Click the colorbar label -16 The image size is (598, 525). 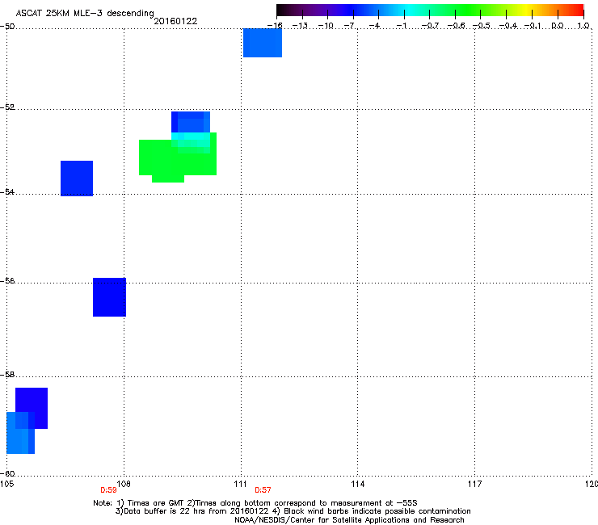pyautogui.click(x=275, y=26)
